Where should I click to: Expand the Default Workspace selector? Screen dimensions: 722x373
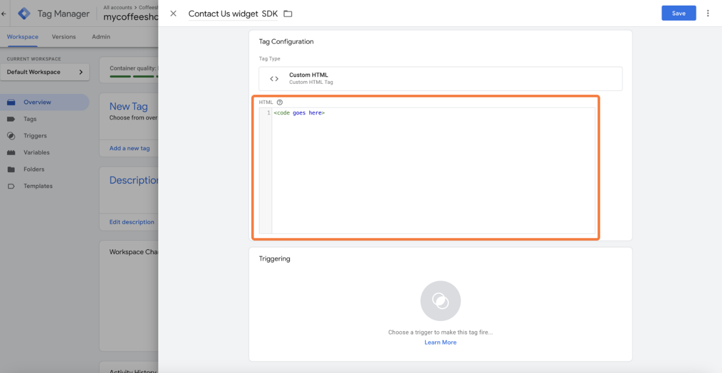(x=45, y=72)
